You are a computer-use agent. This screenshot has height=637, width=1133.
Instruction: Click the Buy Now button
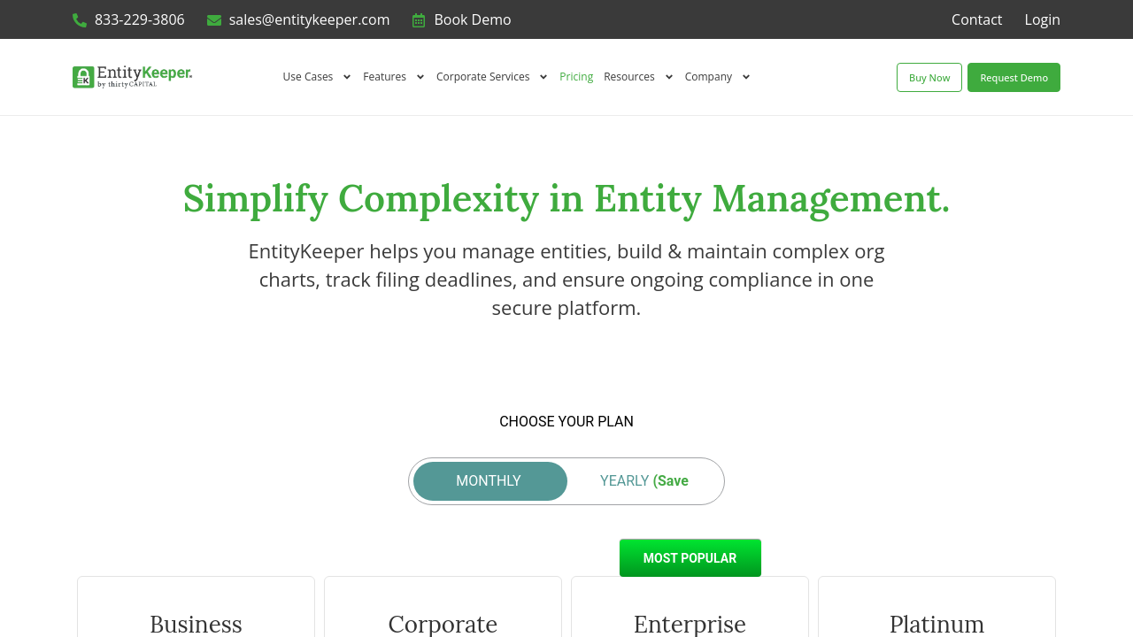(x=929, y=77)
